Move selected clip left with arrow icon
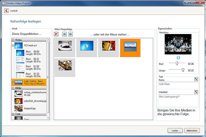This screenshot has height=137, width=206. (x=64, y=34)
